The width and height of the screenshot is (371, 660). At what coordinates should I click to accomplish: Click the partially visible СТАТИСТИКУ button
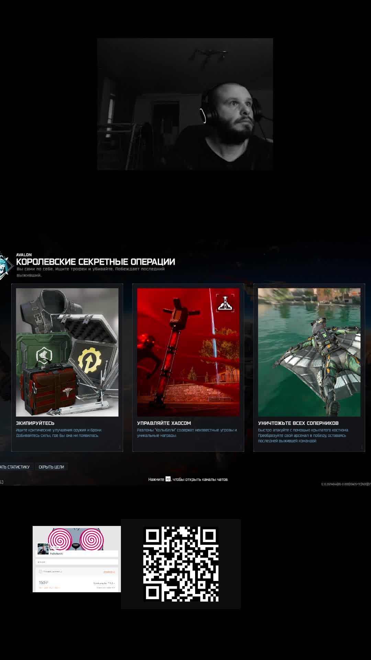point(16,467)
